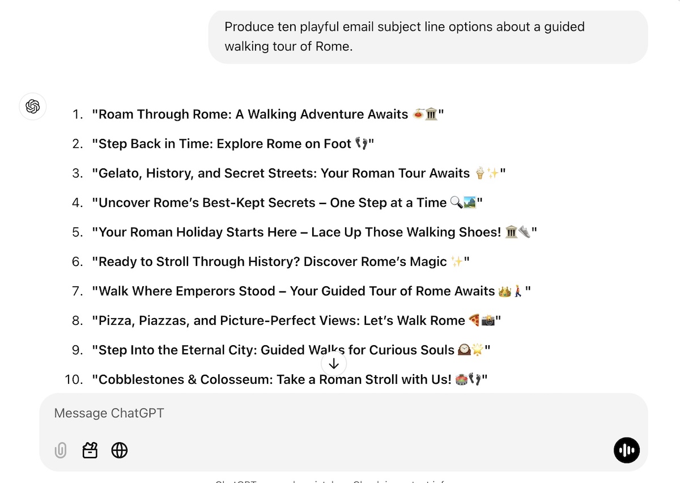Screen dimensions: 680x483
Task: Select the "Cobblestones & Colosseum" subject line
Action: coord(290,380)
